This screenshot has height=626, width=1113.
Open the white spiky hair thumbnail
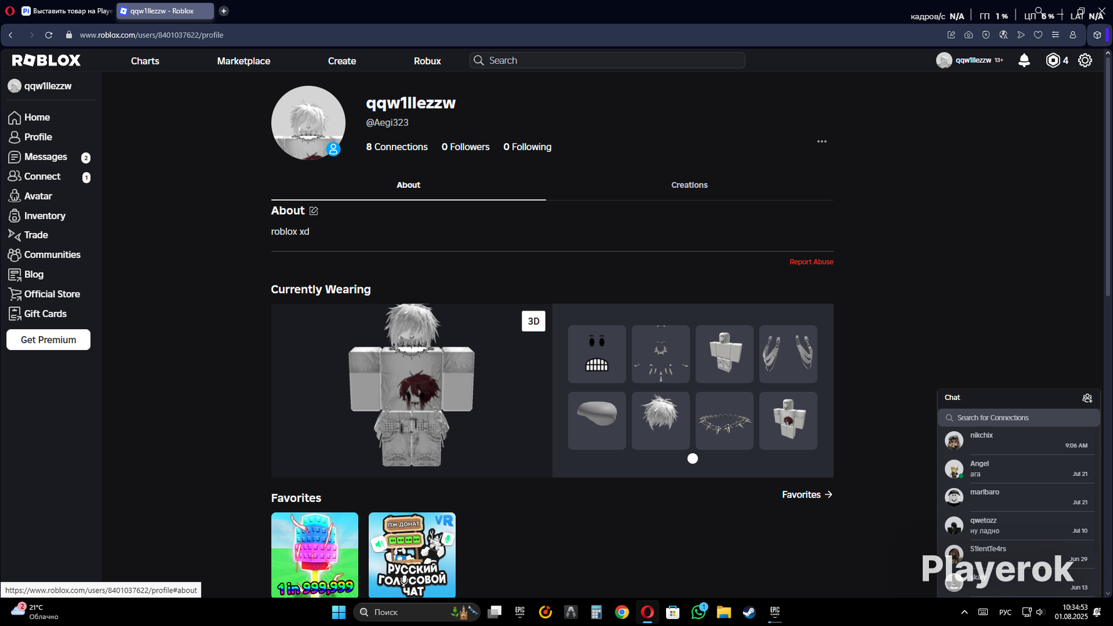[660, 421]
